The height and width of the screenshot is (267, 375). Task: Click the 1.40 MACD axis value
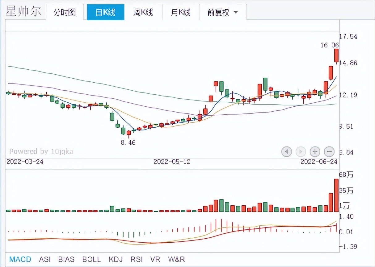pos(346,217)
